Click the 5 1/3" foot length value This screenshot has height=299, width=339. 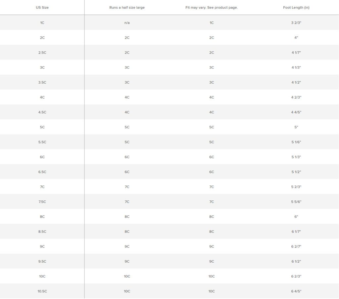pyautogui.click(x=296, y=157)
